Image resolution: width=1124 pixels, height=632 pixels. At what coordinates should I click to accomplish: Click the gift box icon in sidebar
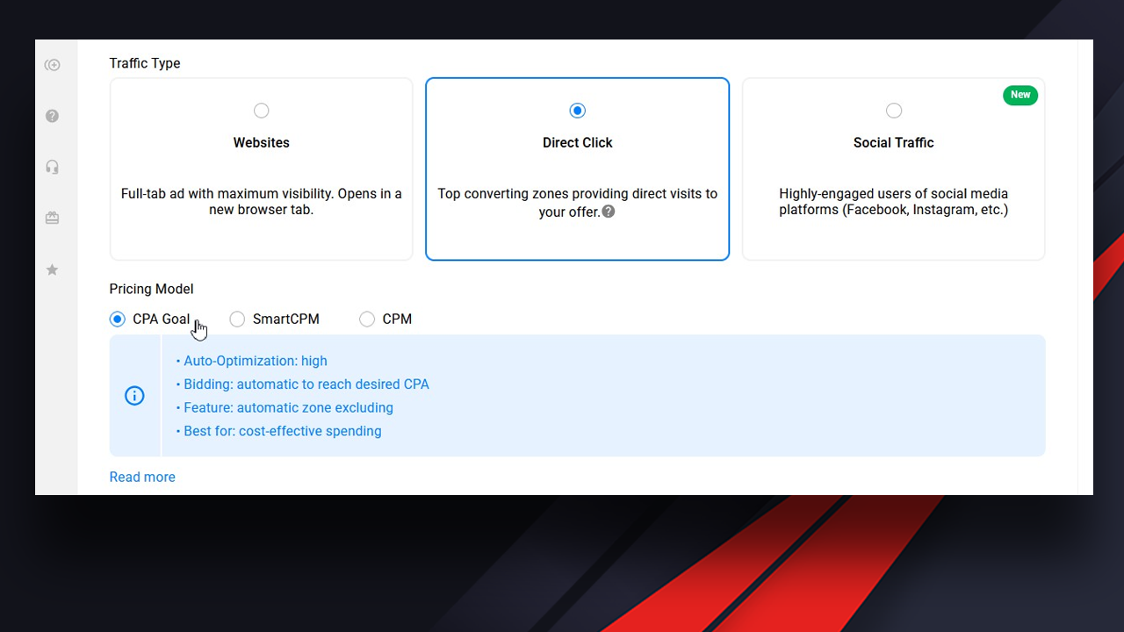pos(53,218)
